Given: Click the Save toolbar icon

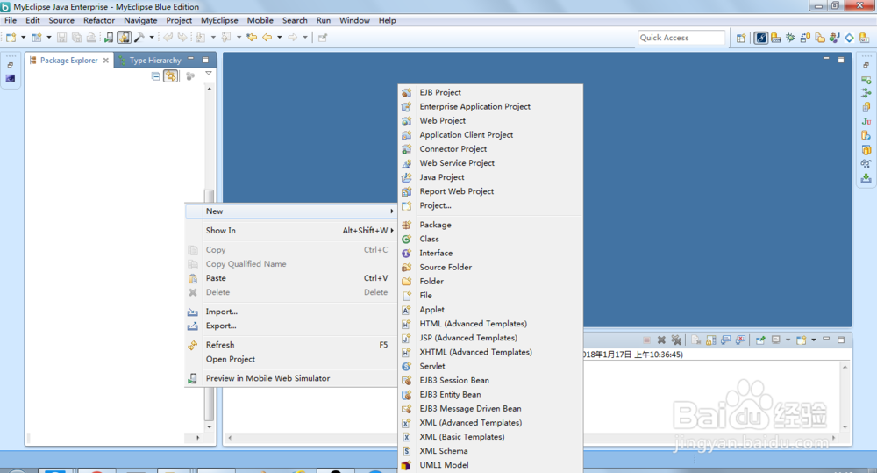Looking at the screenshot, I should pyautogui.click(x=61, y=38).
